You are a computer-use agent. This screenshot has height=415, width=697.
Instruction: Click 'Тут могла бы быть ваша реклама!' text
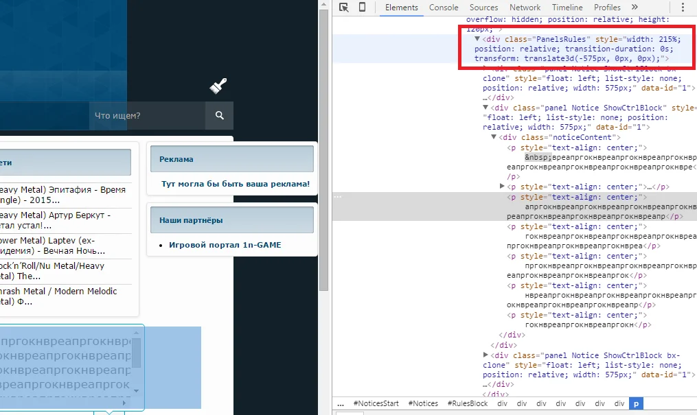tap(236, 184)
